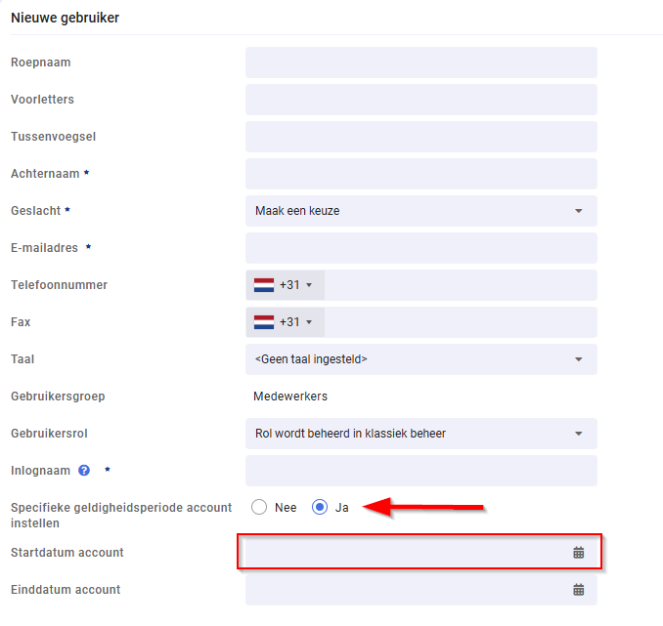Viewport: 663px width, 626px height.
Task: Open the Gebruikersrol dropdown
Action: point(420,434)
